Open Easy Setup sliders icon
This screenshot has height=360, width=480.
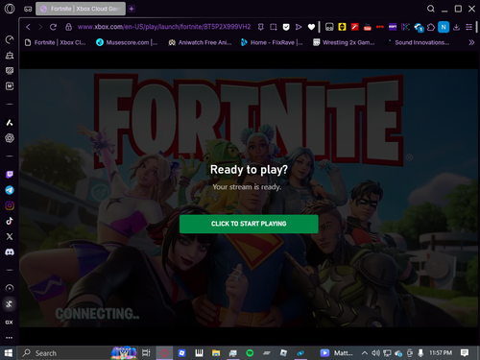pyautogui.click(x=468, y=27)
